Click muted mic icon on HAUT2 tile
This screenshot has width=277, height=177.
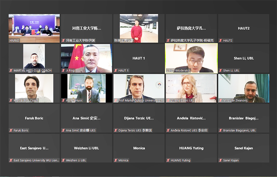221,40
